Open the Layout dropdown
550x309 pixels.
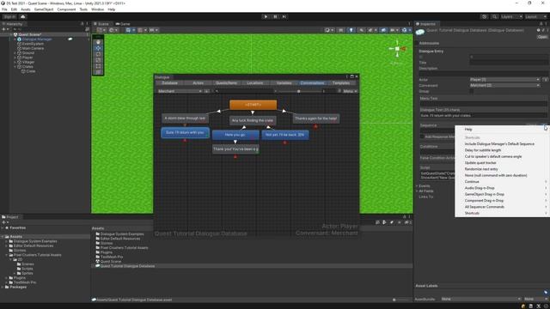click(x=536, y=17)
